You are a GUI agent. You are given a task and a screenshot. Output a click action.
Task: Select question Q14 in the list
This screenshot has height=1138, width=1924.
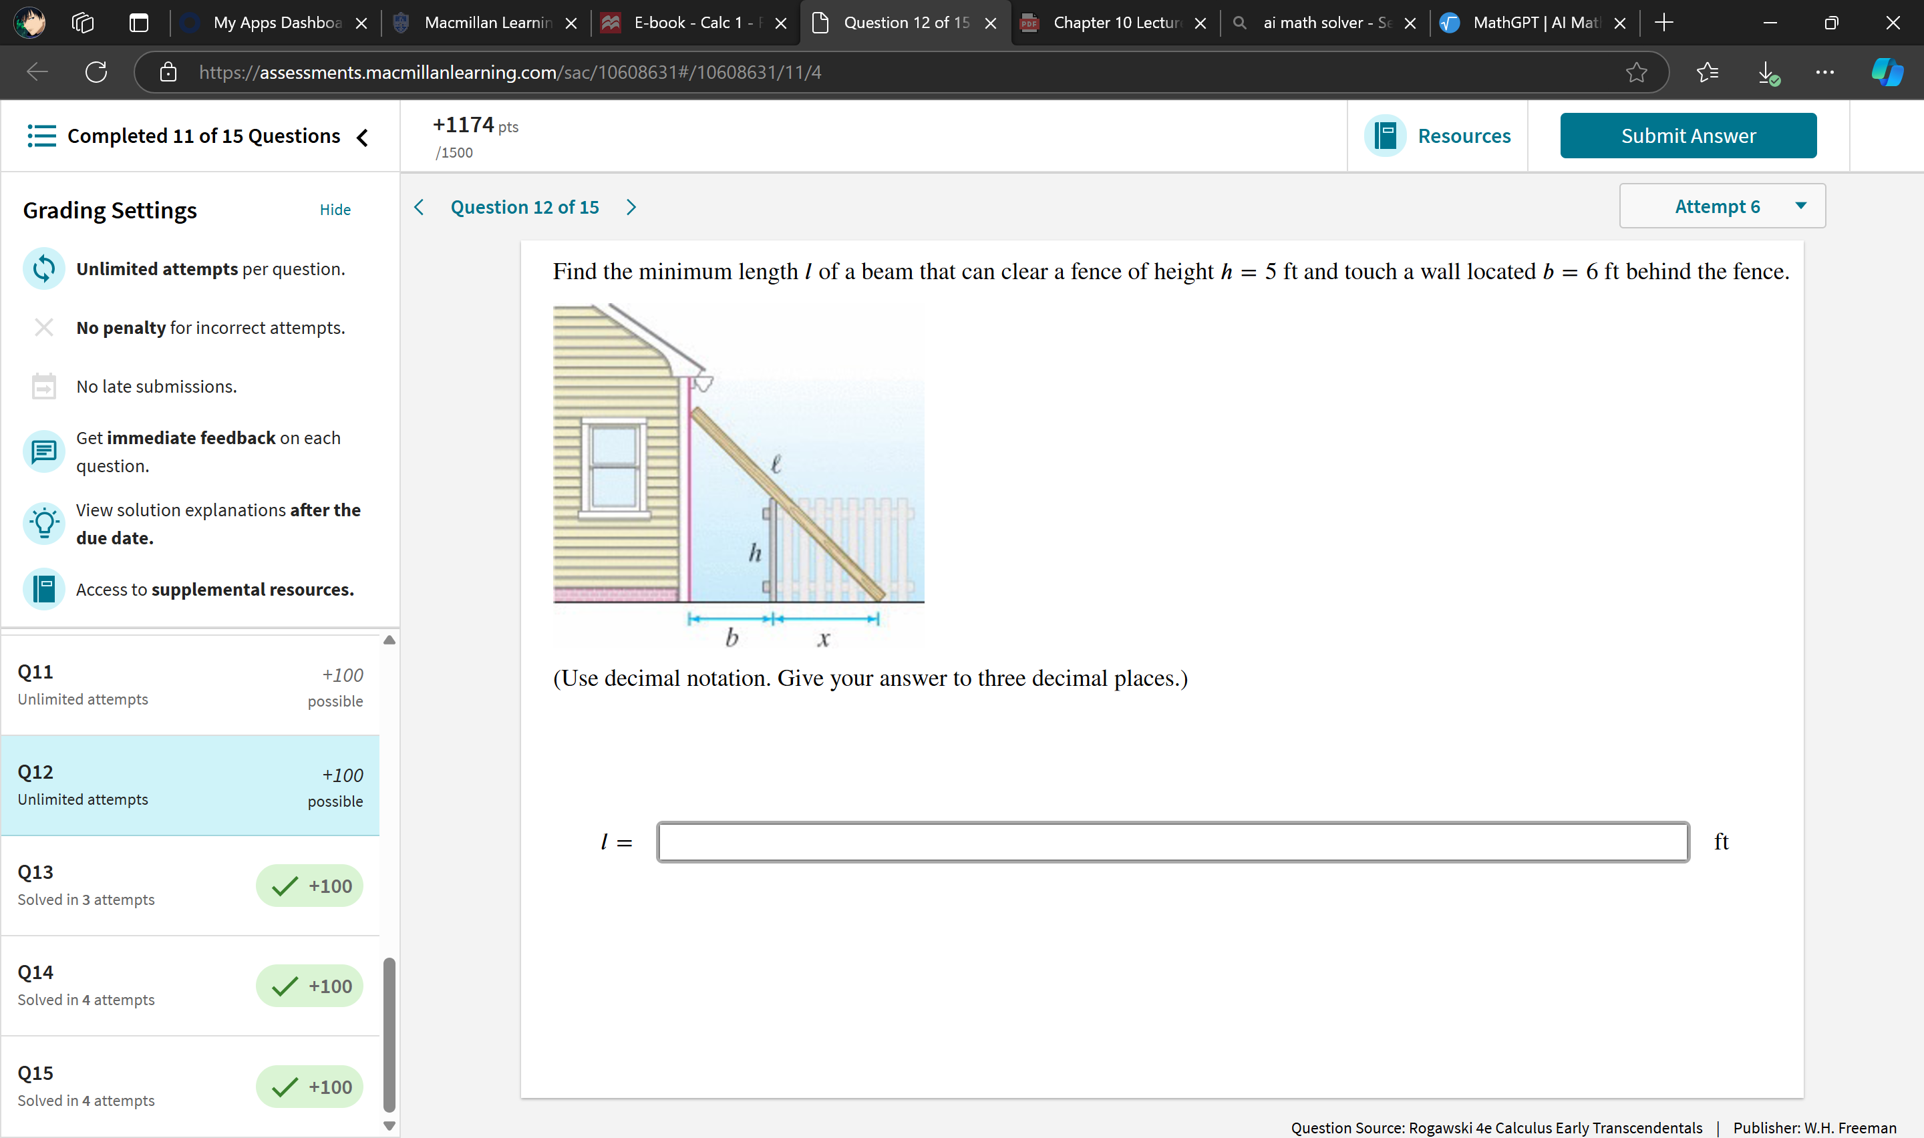[190, 985]
